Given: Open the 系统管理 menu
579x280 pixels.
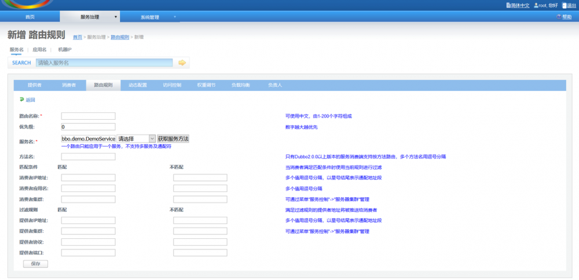Looking at the screenshot, I should tap(149, 17).
